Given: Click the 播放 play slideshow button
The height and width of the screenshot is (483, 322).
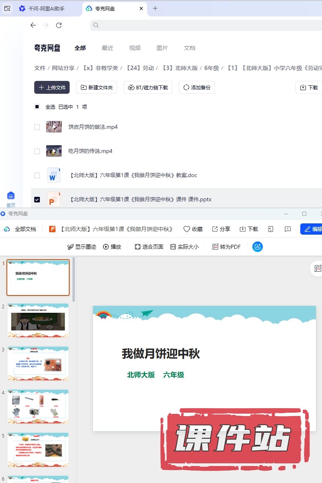Looking at the screenshot, I should [112, 247].
